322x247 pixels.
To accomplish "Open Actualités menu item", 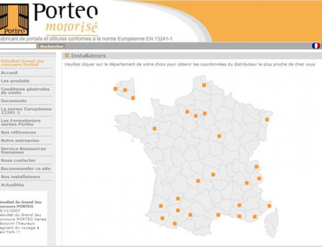I will coord(12,185).
